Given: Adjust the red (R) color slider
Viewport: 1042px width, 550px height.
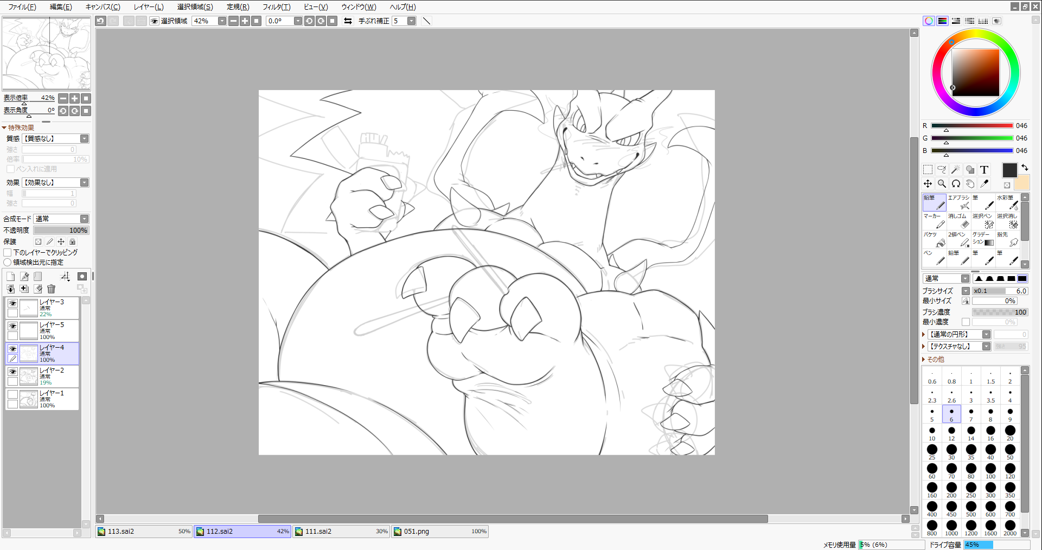Looking at the screenshot, I should pyautogui.click(x=972, y=126).
